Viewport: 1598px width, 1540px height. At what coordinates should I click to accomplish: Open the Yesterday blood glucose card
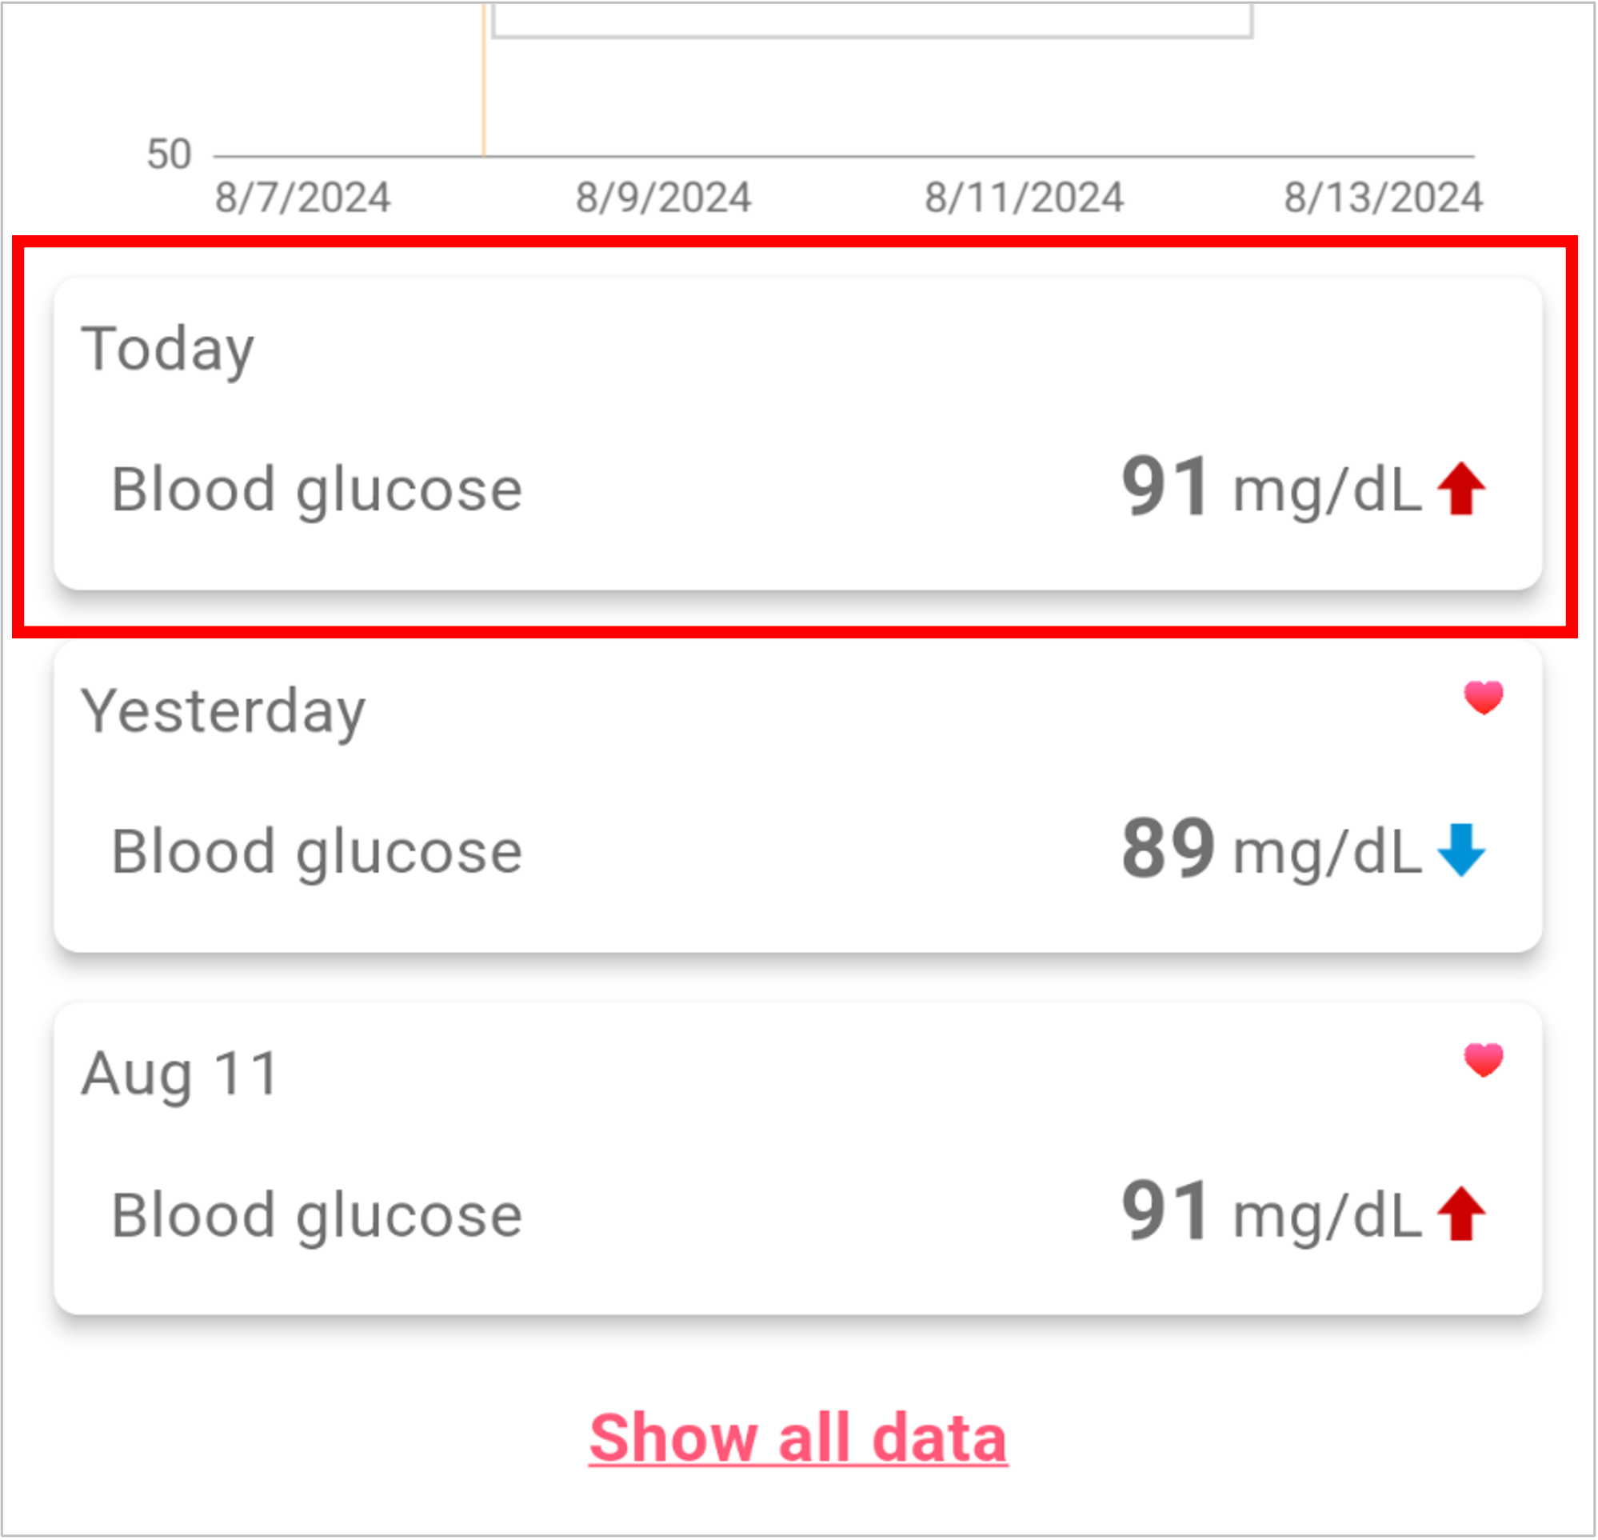[797, 797]
